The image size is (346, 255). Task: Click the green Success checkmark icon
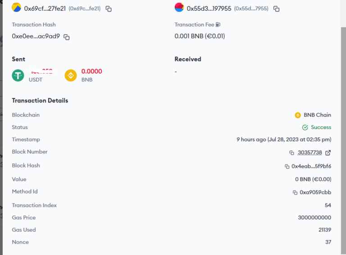click(305, 127)
